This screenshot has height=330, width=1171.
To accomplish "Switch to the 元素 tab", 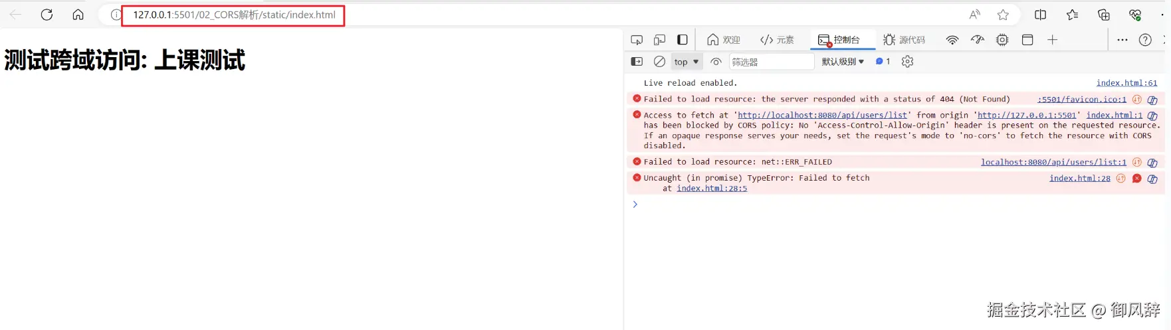I will coord(777,40).
